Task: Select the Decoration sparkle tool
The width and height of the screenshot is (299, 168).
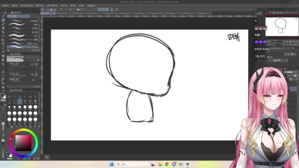Action: (x=3, y=36)
